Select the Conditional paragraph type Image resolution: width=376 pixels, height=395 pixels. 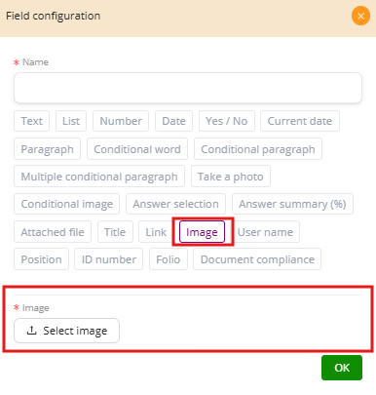pyautogui.click(x=258, y=149)
